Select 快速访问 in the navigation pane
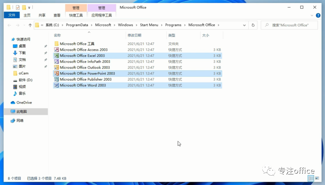Image resolution: width=325 pixels, height=185 pixels. 23,39
